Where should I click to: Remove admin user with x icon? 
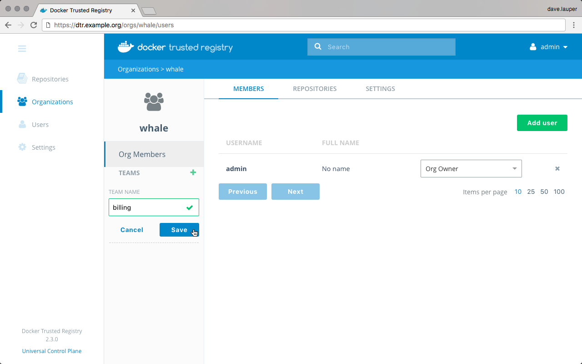coord(557,169)
